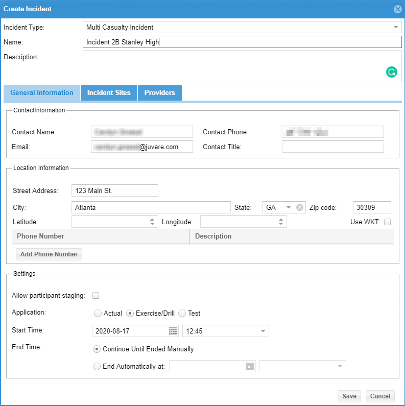Cancel incident creation
405x406 pixels.
380,396
